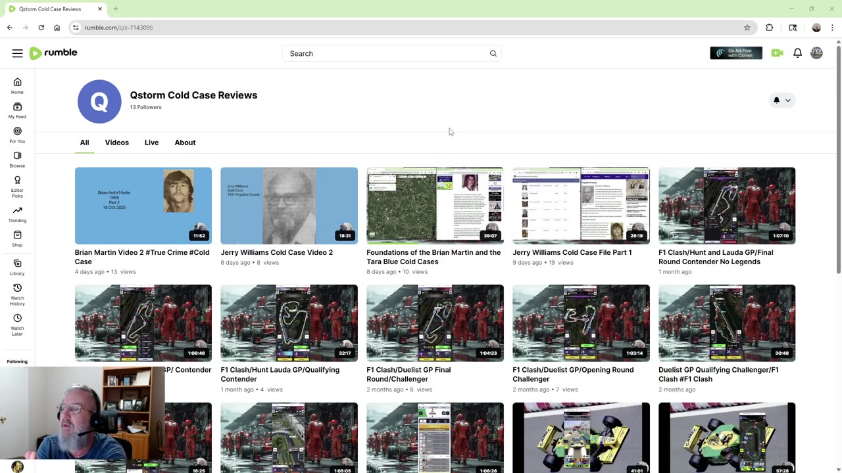Open Watch Later in the sidebar

(17, 325)
